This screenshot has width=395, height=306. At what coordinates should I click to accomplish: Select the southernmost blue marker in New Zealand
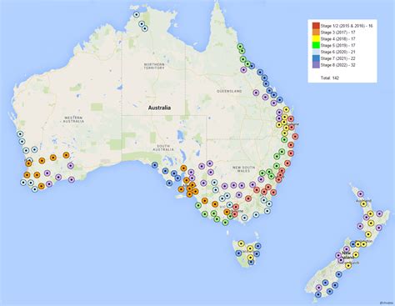point(318,294)
